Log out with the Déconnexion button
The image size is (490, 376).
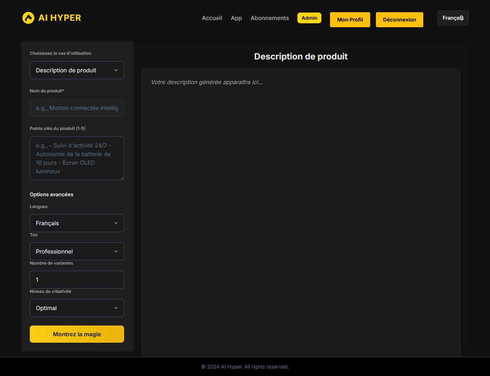[399, 20]
